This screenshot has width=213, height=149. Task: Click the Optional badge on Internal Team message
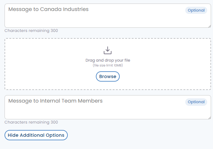[196, 102]
